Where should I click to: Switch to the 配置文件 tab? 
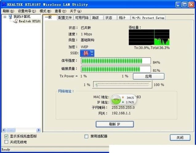[65, 18]
